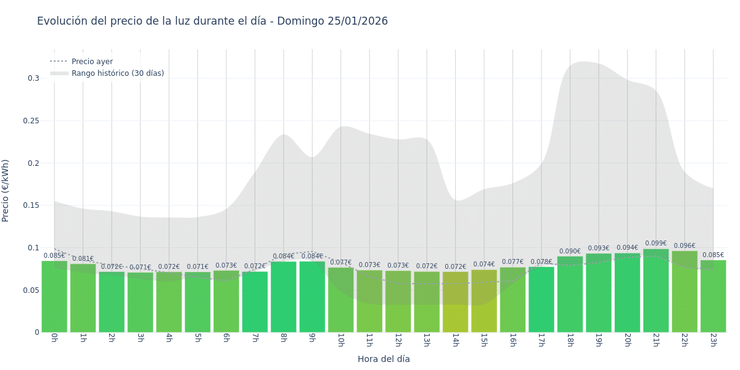Select the last bar at 23h
This screenshot has height=370, width=740.
pyautogui.click(x=713, y=297)
